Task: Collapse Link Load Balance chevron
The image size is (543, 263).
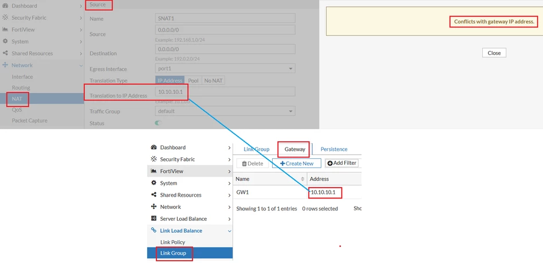Action: pyautogui.click(x=229, y=231)
